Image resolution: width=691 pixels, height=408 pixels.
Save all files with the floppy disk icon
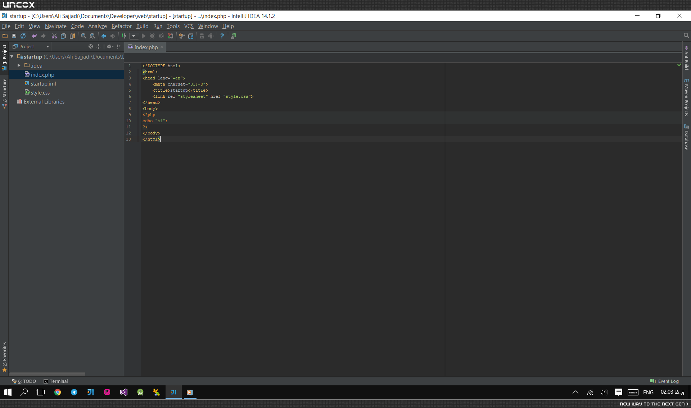[x=14, y=36]
